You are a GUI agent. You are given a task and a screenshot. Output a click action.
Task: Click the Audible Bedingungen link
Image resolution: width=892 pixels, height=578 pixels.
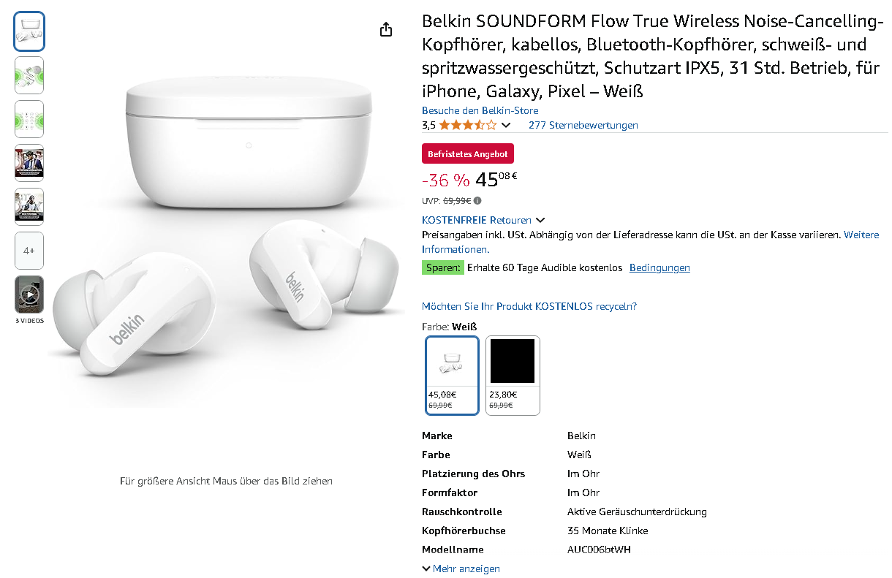(x=659, y=267)
